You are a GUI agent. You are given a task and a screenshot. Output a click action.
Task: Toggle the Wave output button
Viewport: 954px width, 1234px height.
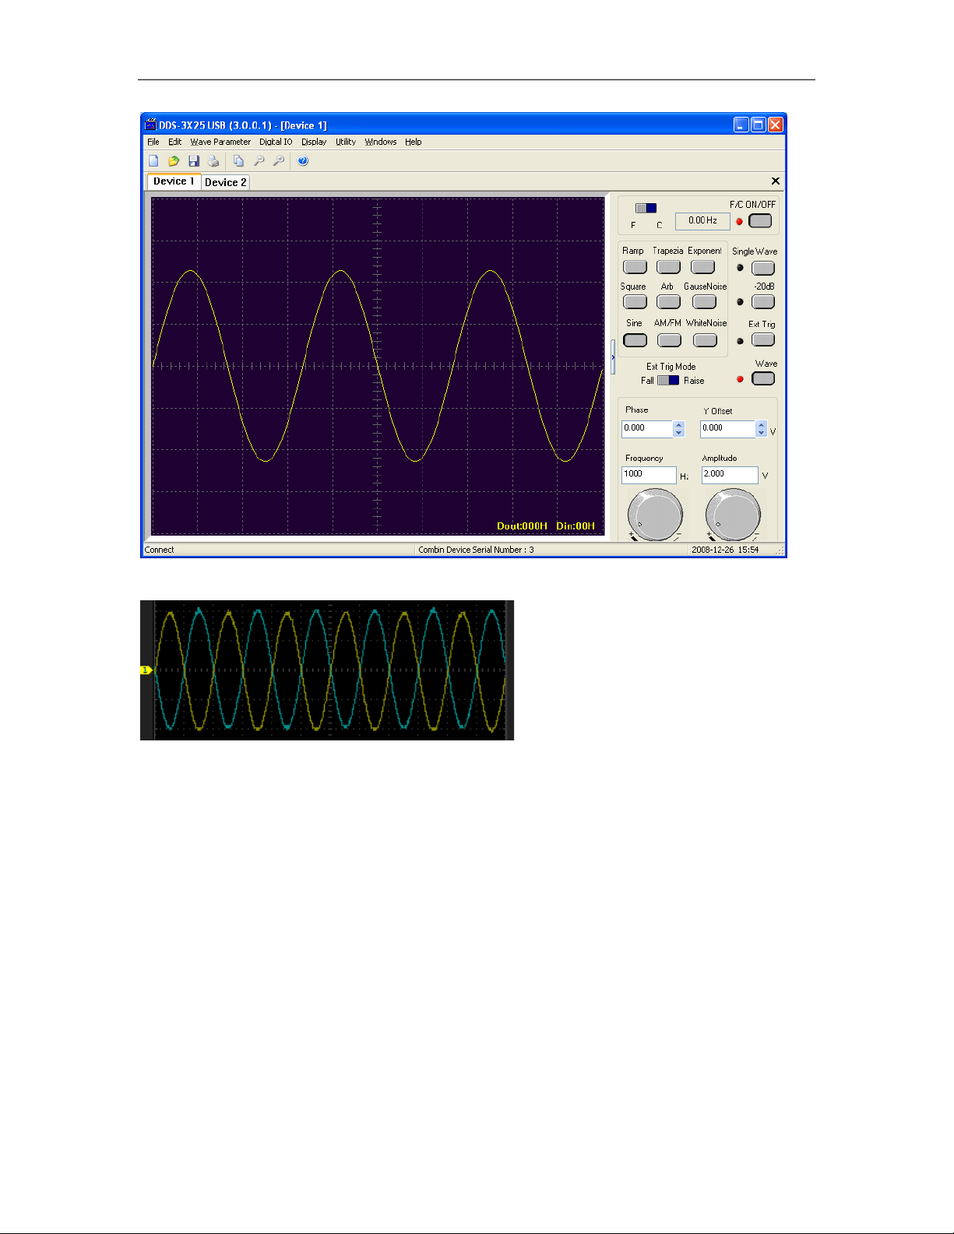coord(763,378)
